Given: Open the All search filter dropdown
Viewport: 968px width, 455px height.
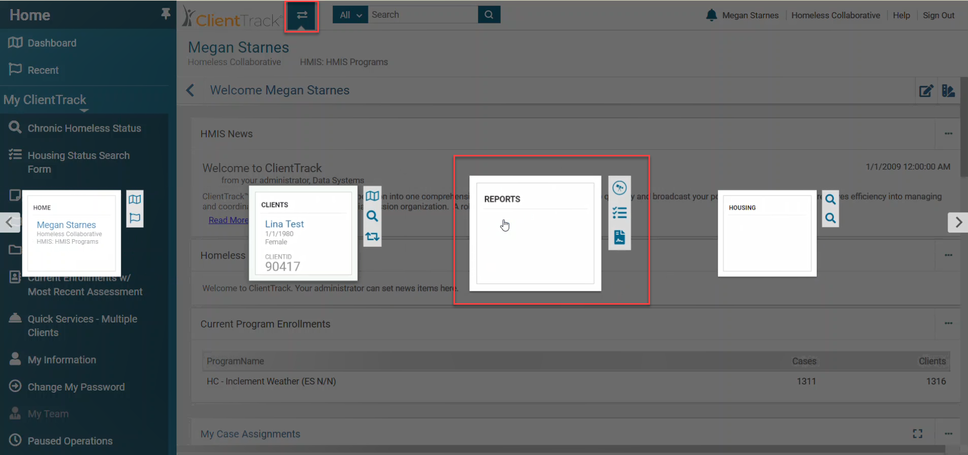Looking at the screenshot, I should 350,15.
